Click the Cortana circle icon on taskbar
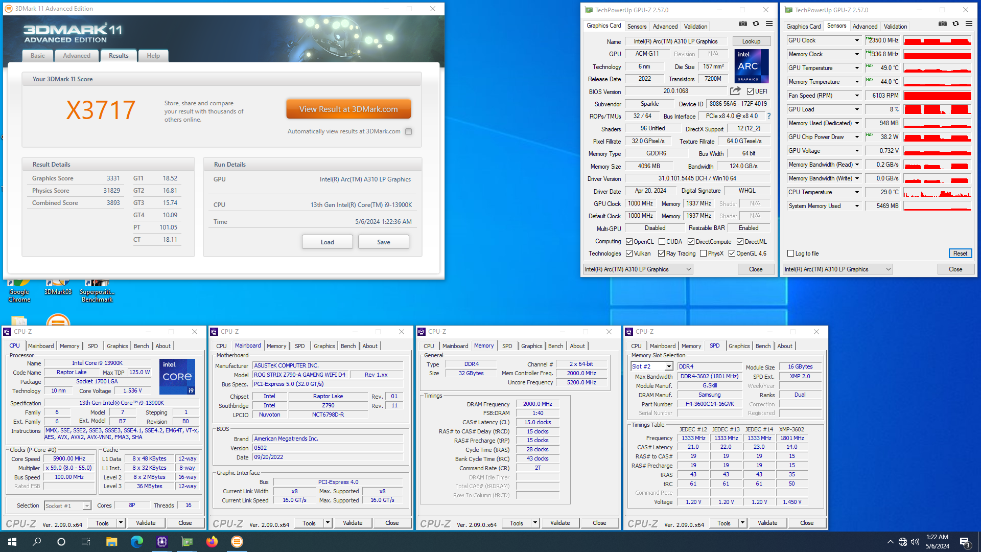This screenshot has width=981, height=552. coord(61,542)
